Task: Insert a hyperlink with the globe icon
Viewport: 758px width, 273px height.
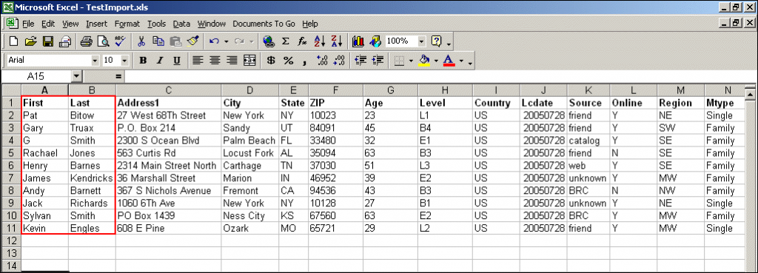Action: pos(269,41)
